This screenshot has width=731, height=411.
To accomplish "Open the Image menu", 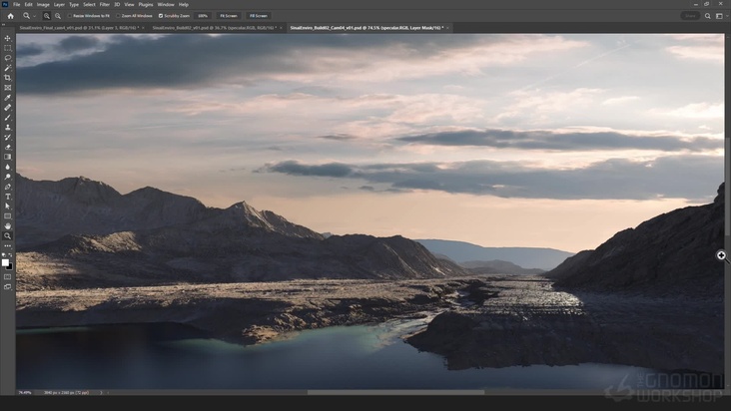I will pos(43,5).
